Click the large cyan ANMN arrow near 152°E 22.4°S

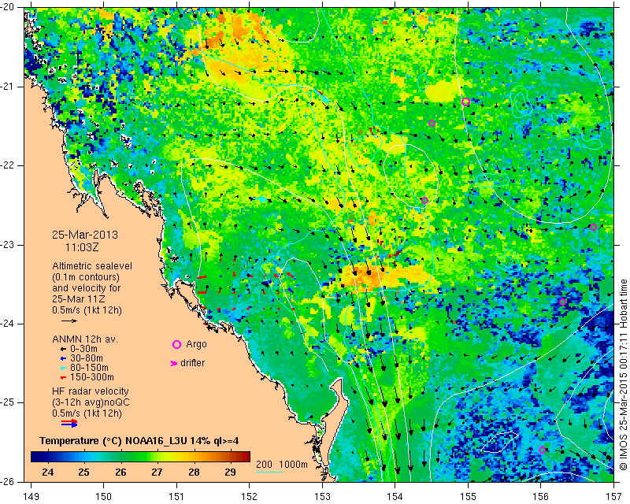pyautogui.click(x=259, y=199)
